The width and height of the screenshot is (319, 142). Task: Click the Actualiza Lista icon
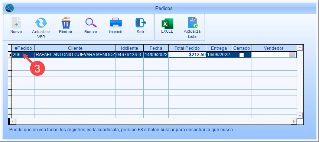[x=192, y=23]
